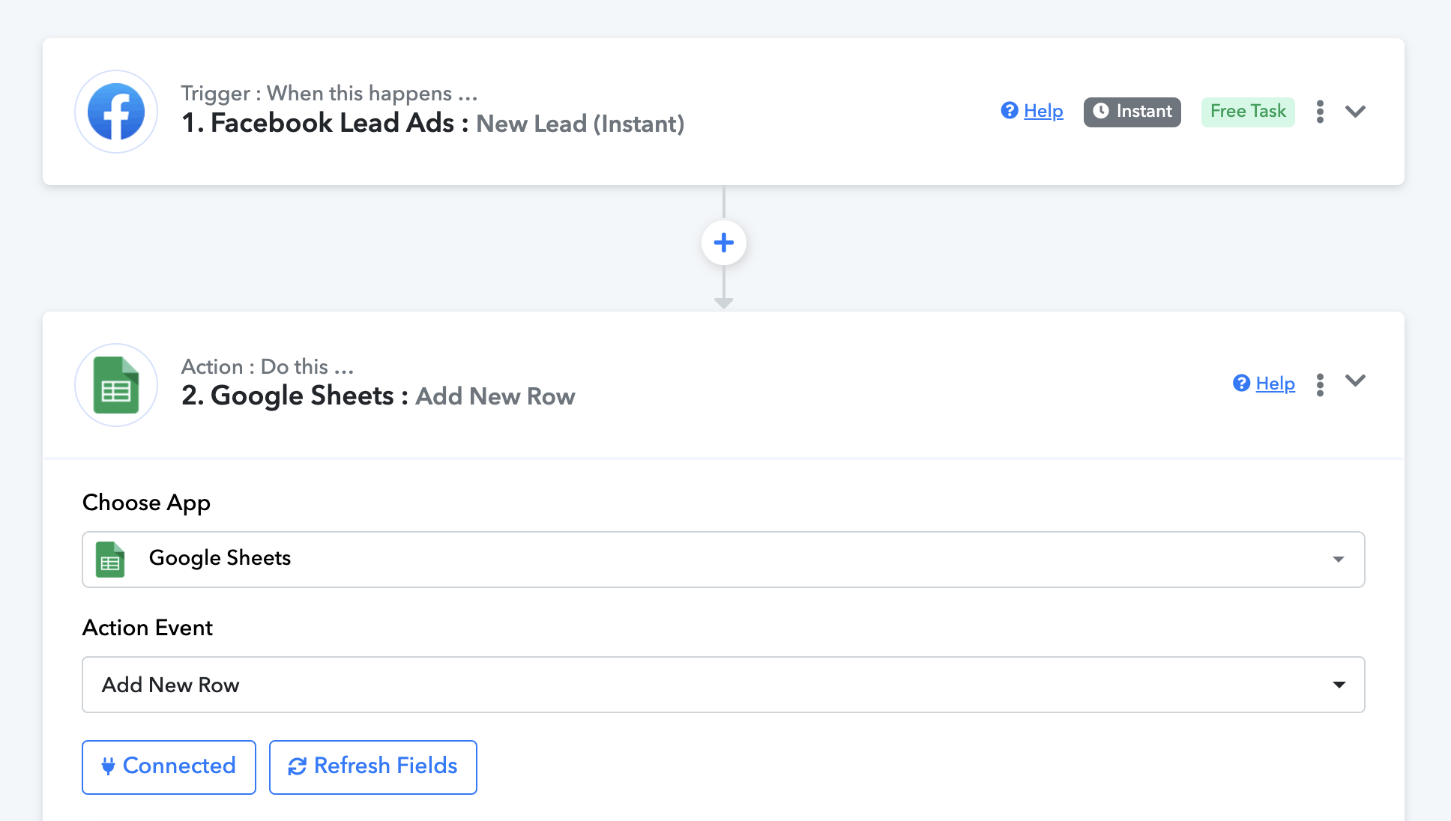Click the Instant badge
The width and height of the screenshot is (1451, 821).
tap(1132, 112)
